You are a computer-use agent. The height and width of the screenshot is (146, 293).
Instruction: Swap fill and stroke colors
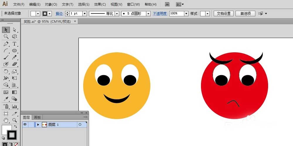[16, 127]
